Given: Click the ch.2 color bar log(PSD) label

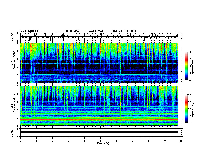Looking at the screenshot, I should pyautogui.click(x=193, y=110).
